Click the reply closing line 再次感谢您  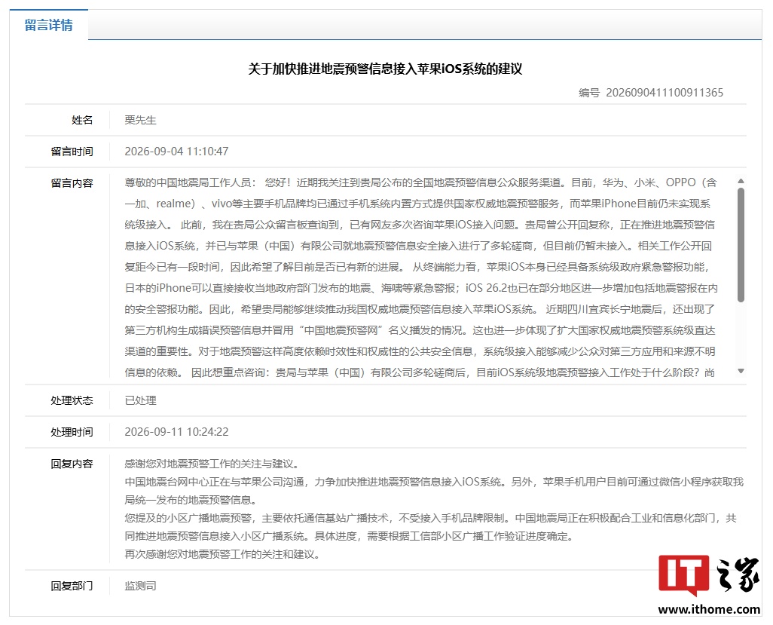point(222,554)
